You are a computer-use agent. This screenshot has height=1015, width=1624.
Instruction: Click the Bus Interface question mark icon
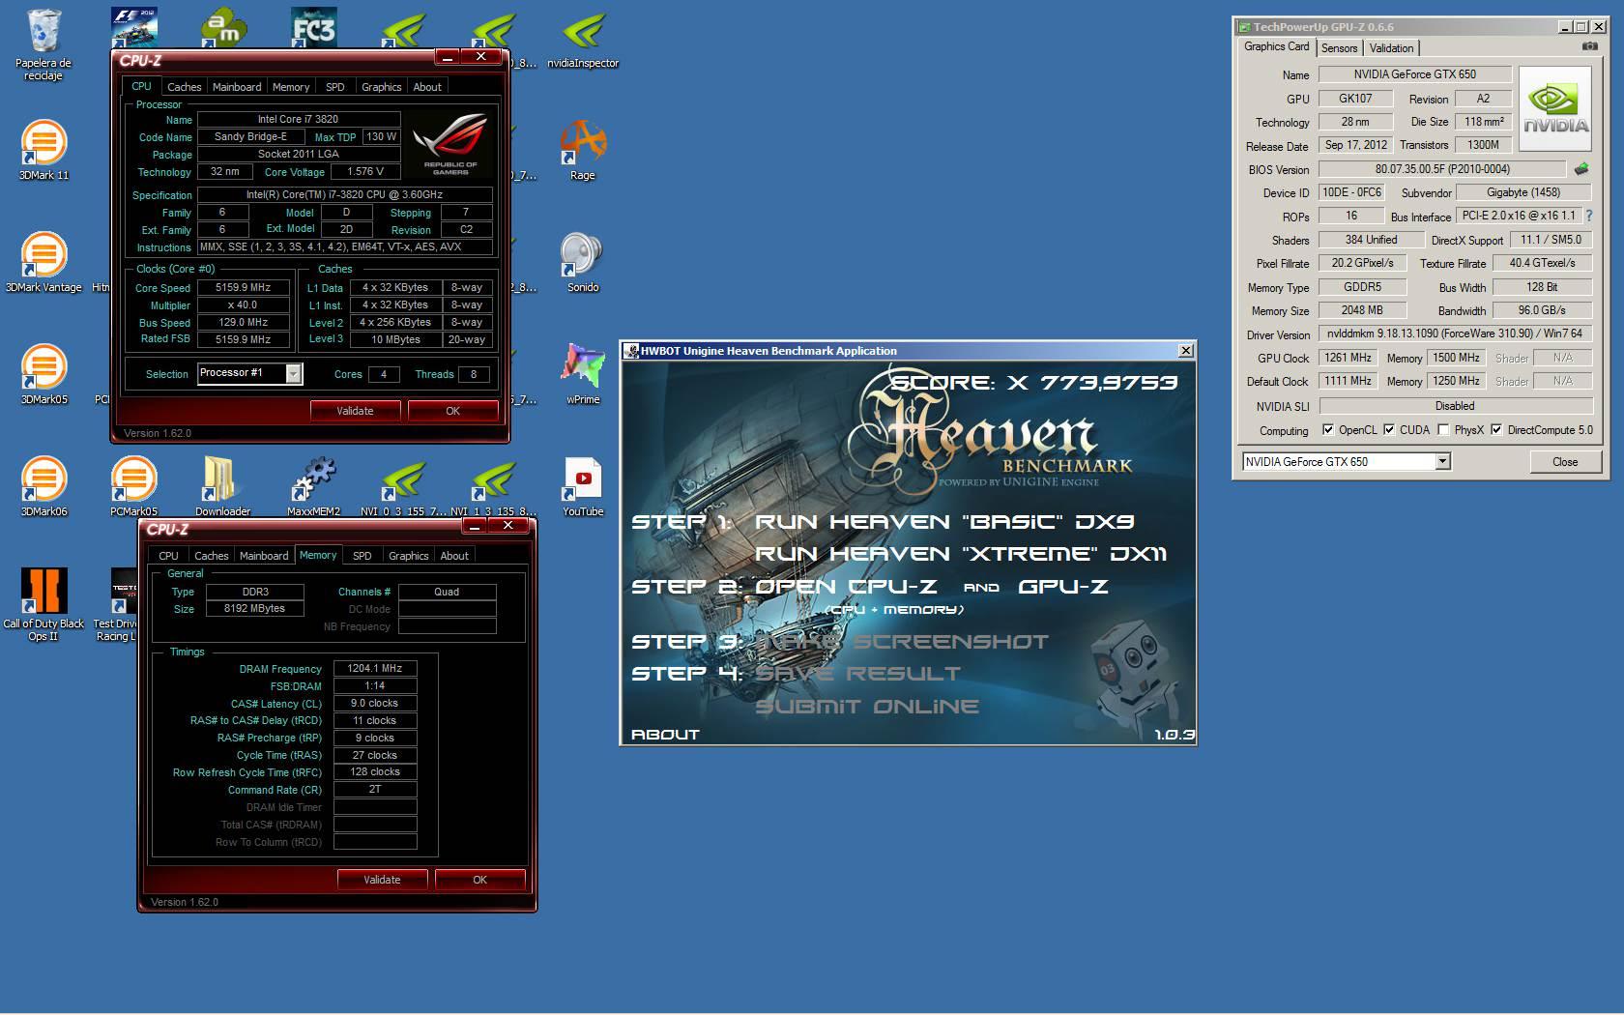point(1588,216)
